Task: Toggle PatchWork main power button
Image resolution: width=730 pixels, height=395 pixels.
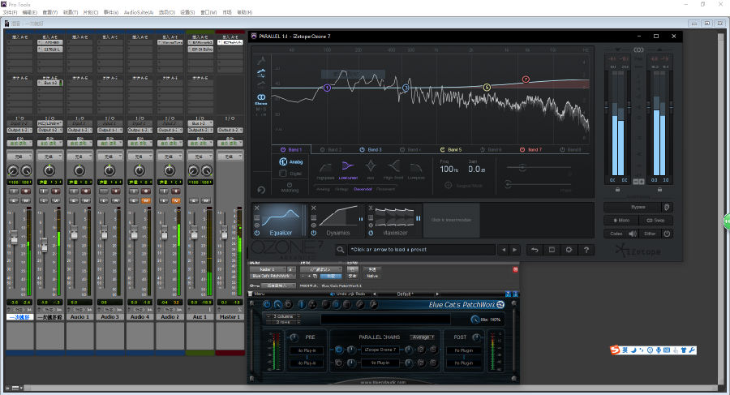Action: point(267,305)
